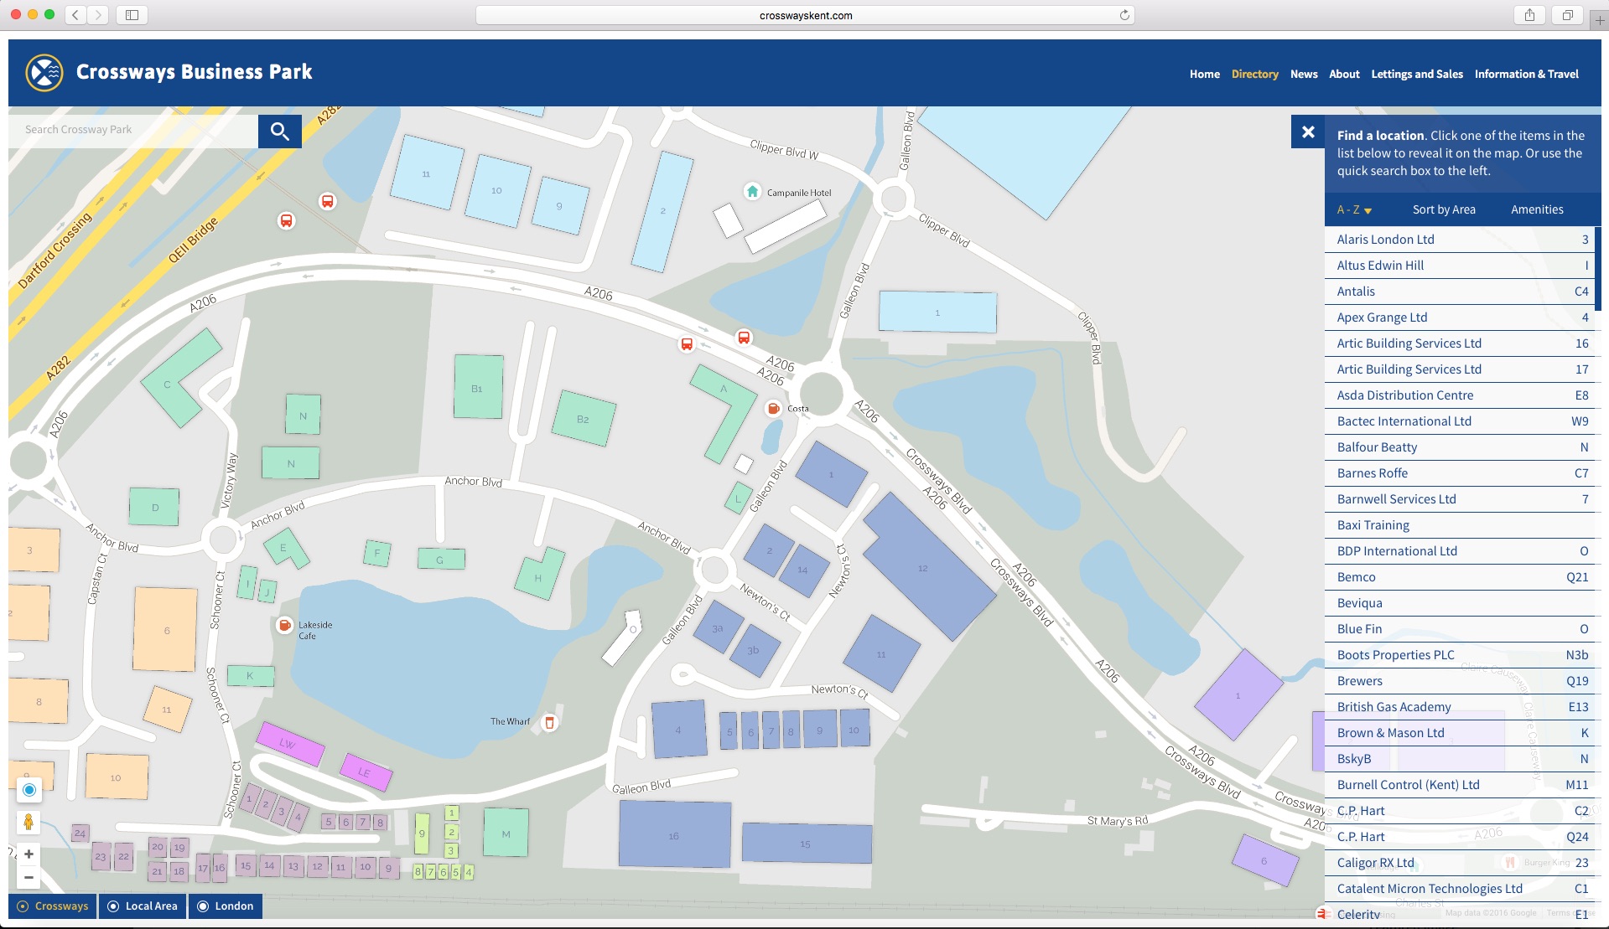
Task: Open the News navigation item
Action: (1304, 74)
